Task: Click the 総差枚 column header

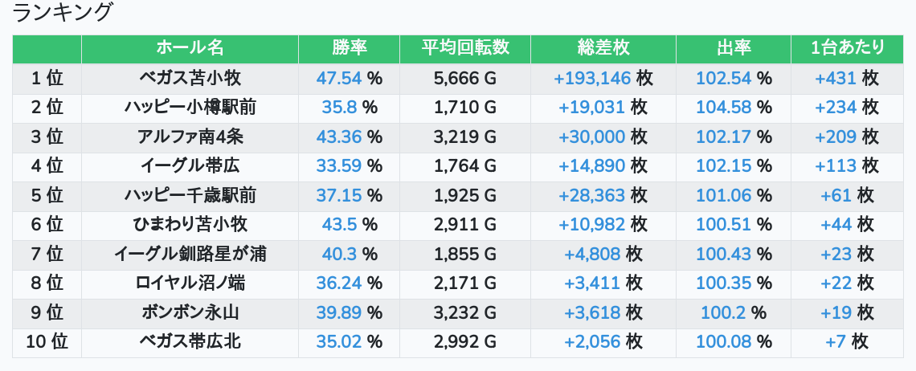Action: click(603, 48)
